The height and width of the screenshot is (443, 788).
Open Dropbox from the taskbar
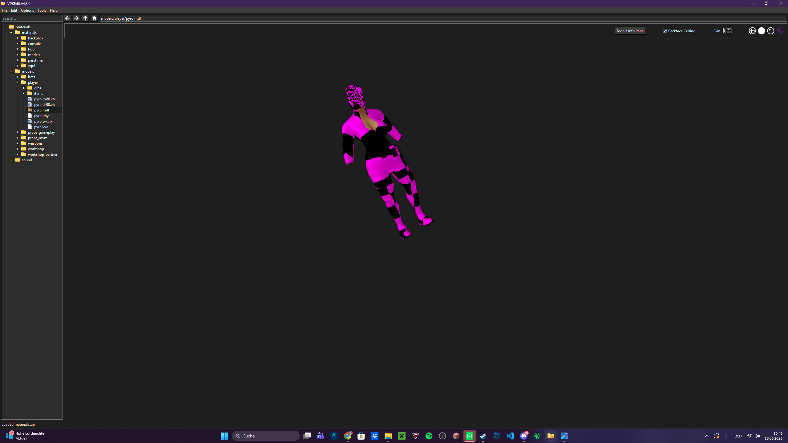374,436
